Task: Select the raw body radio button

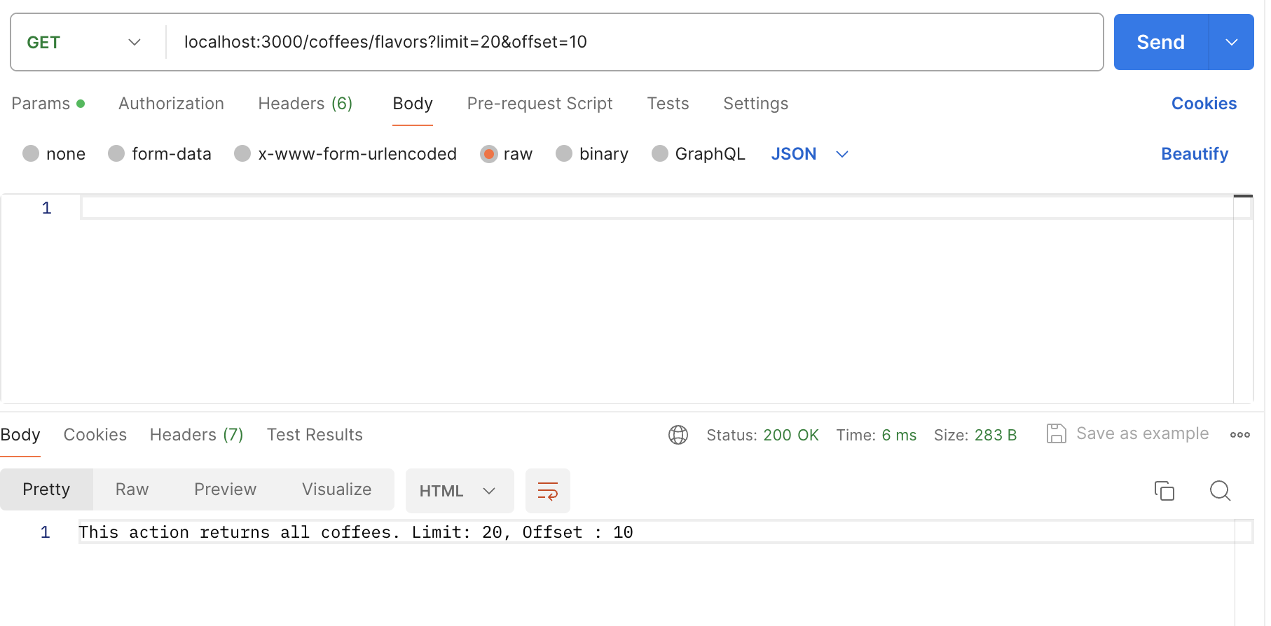Action: [488, 153]
